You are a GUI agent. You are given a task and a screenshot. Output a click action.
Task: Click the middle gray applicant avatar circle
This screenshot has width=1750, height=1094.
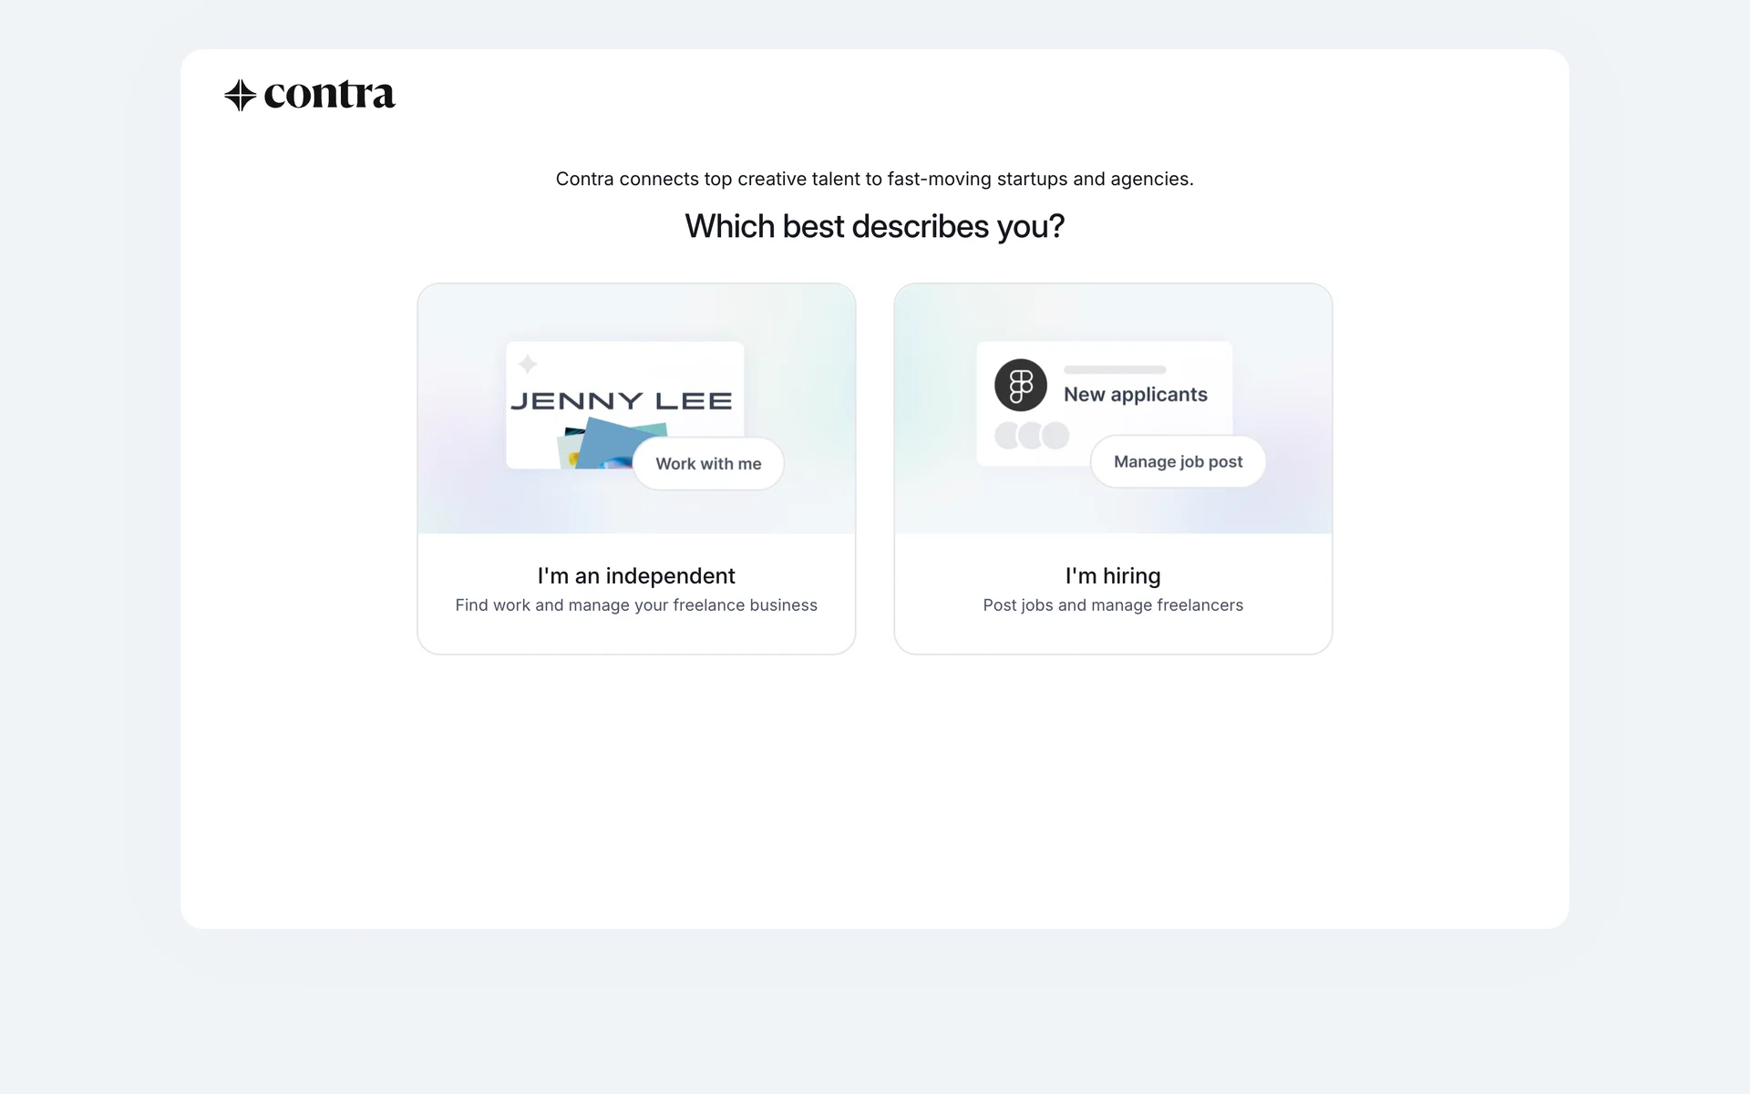[x=1031, y=436]
